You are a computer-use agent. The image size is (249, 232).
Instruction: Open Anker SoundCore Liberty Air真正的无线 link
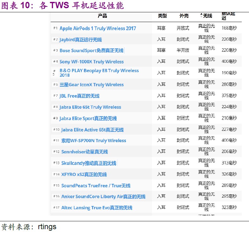tap(103, 197)
